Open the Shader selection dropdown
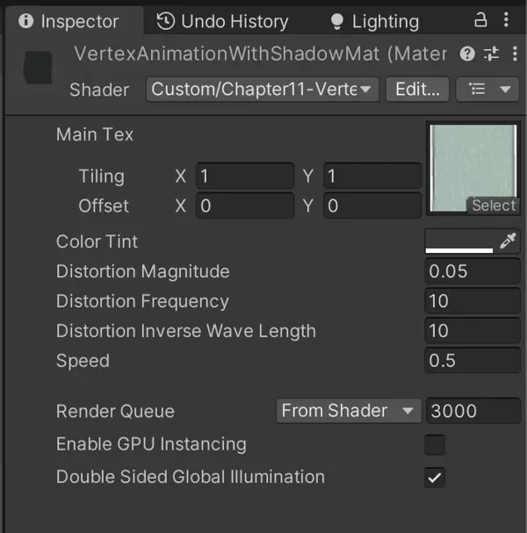 [263, 90]
